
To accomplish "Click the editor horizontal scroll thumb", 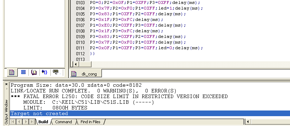I will (85, 64).
